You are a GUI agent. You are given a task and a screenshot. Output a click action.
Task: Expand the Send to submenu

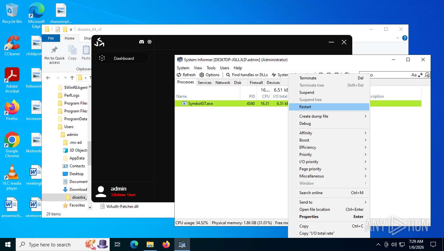pos(329,202)
